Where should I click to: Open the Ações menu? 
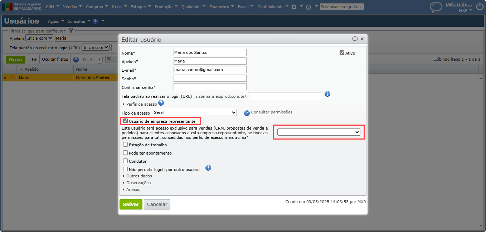tap(56, 21)
